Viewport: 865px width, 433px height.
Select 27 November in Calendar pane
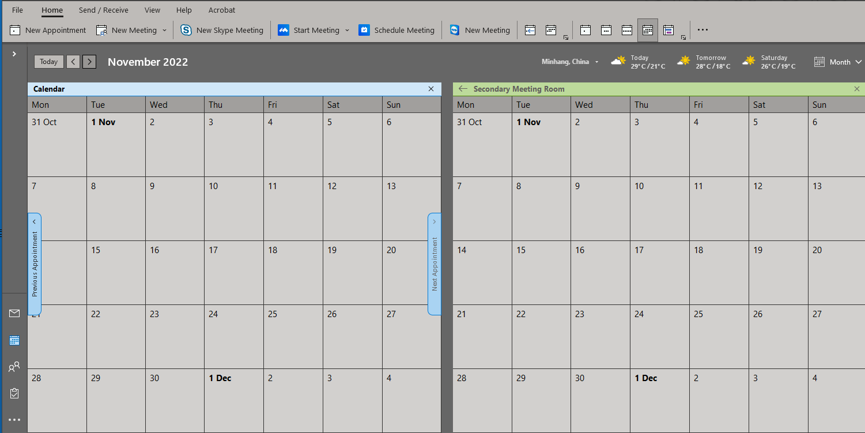pyautogui.click(x=411, y=337)
